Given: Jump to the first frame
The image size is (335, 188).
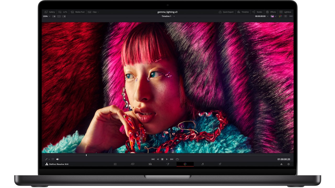Looking at the screenshot, I should pyautogui.click(x=153, y=159).
